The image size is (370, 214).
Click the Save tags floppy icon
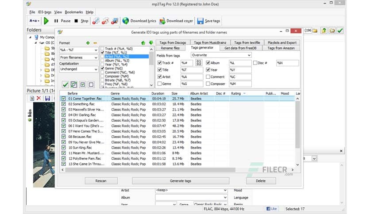(200, 21)
